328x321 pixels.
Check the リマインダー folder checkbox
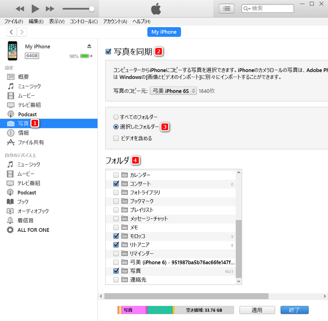point(116,254)
